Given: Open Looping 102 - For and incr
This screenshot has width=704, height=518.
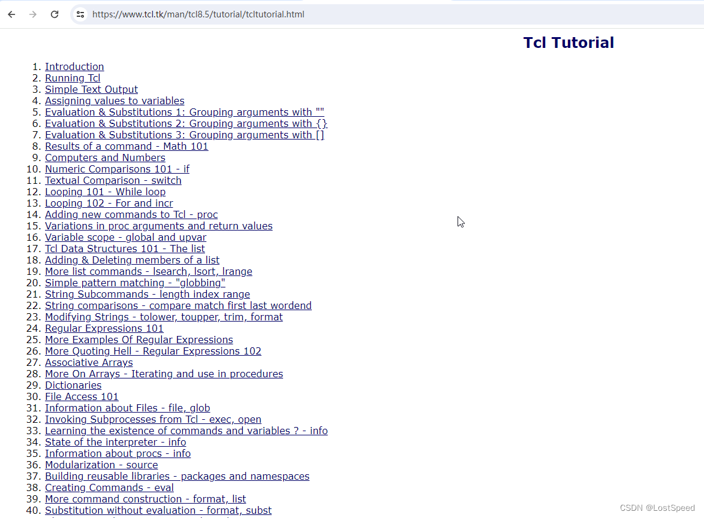Looking at the screenshot, I should click(109, 203).
